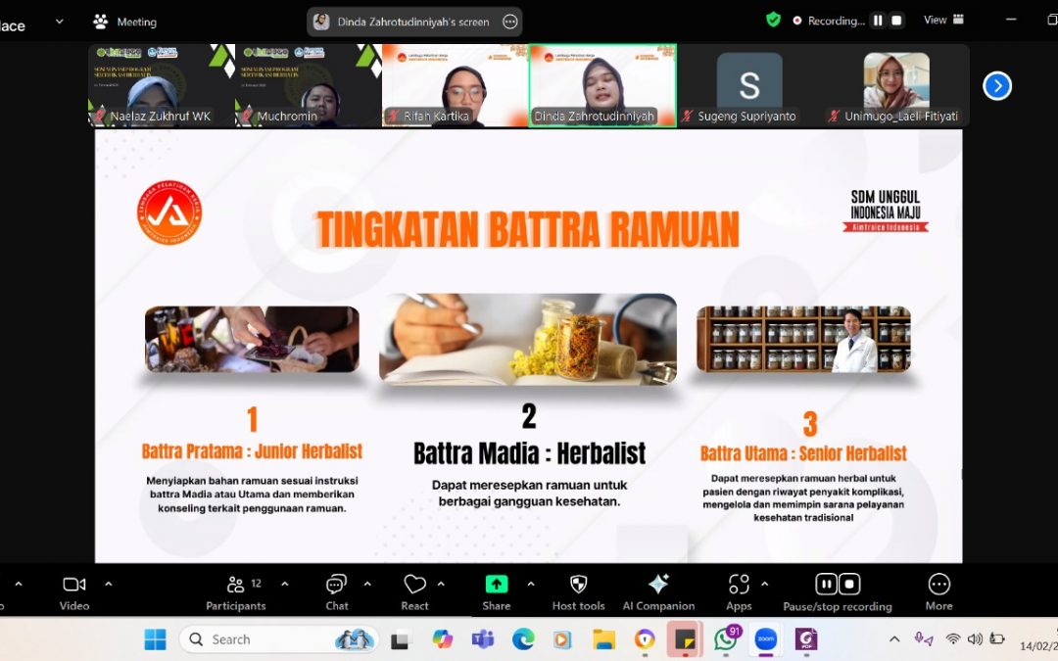Select Sugeng Supriyanto participant tile
Image resolution: width=1058 pixels, height=661 pixels.
[749, 85]
